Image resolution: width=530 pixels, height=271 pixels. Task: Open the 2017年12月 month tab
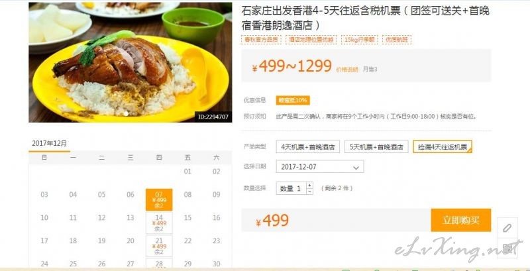click(49, 143)
